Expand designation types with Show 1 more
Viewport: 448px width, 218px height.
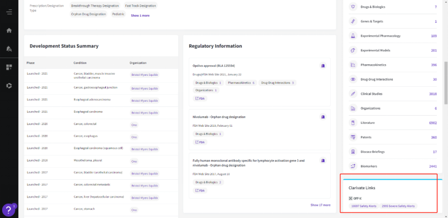click(140, 15)
